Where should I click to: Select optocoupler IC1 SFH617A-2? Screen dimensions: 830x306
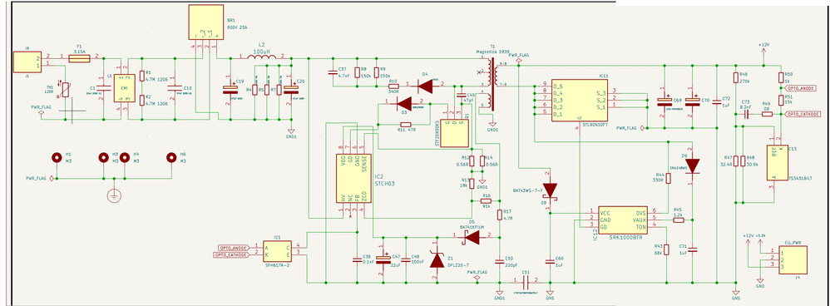(x=277, y=250)
